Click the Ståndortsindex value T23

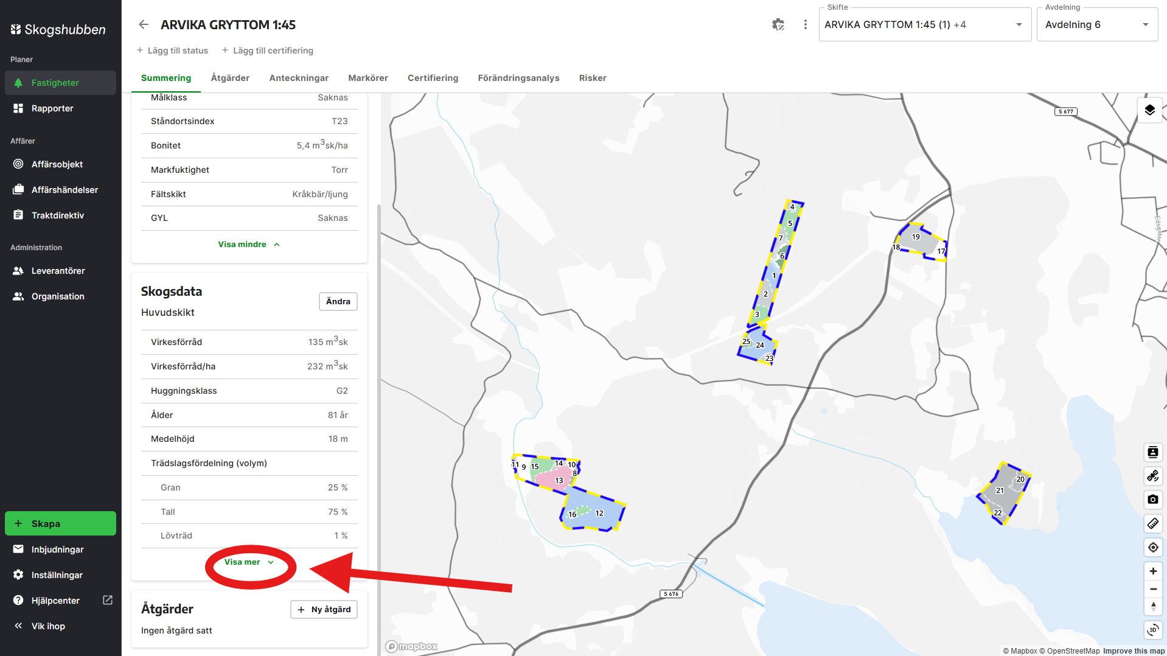(340, 121)
